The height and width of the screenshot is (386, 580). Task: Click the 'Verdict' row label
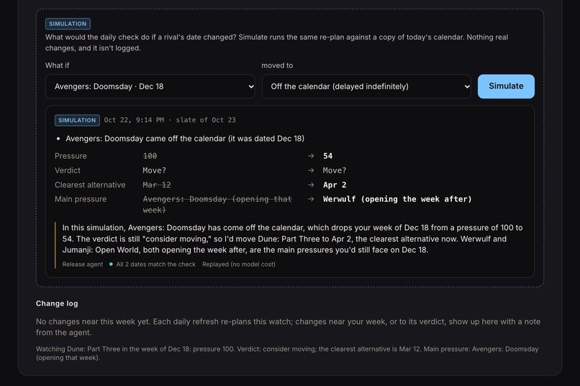click(x=68, y=170)
